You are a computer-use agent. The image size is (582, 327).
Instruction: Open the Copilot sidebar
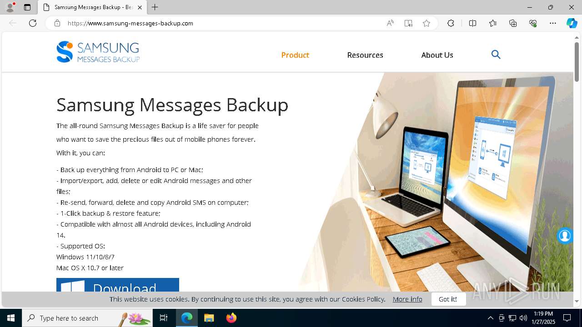click(572, 23)
